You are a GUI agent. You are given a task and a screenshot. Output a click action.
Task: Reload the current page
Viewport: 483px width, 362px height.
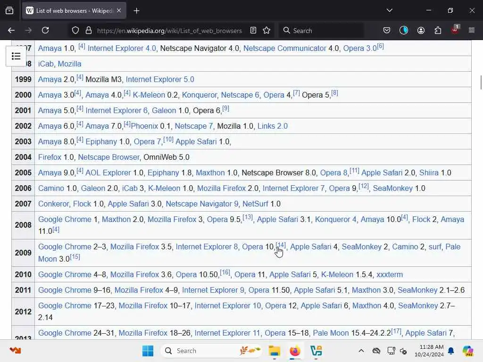tap(45, 31)
